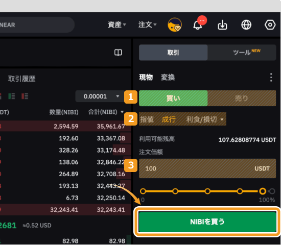The image size is (281, 245).
Task: Open the 取引履歴 trade history tab
Action: (x=21, y=79)
